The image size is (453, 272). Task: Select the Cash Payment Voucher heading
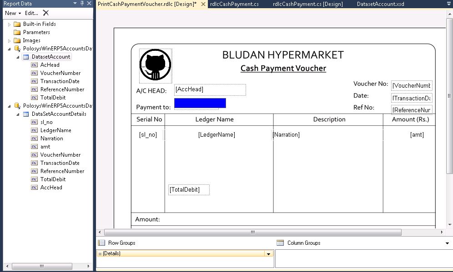(283, 69)
